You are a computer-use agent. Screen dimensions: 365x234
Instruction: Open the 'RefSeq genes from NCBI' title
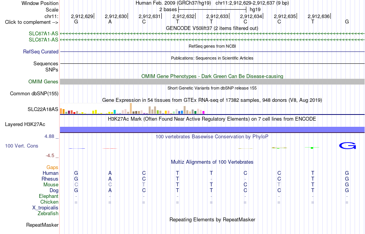(x=212, y=46)
